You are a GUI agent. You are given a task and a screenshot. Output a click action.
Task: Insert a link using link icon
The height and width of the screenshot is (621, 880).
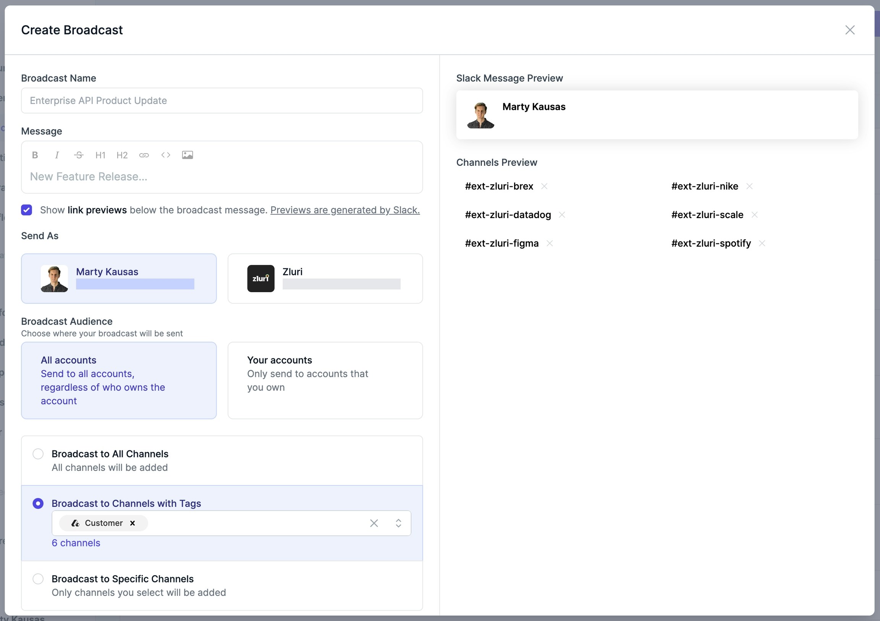[144, 155]
